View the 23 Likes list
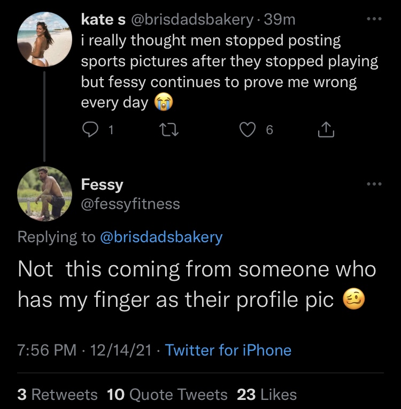The image size is (401, 409). click(x=267, y=395)
